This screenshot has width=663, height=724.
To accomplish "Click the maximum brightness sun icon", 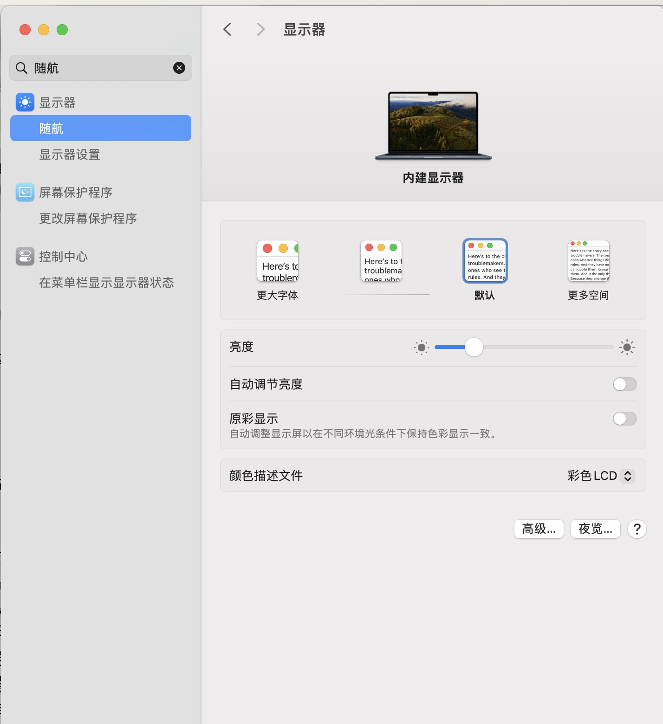I will pyautogui.click(x=627, y=347).
